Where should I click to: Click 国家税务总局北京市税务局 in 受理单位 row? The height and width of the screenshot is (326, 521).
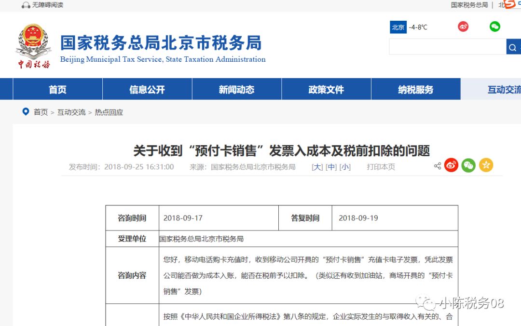(201, 239)
